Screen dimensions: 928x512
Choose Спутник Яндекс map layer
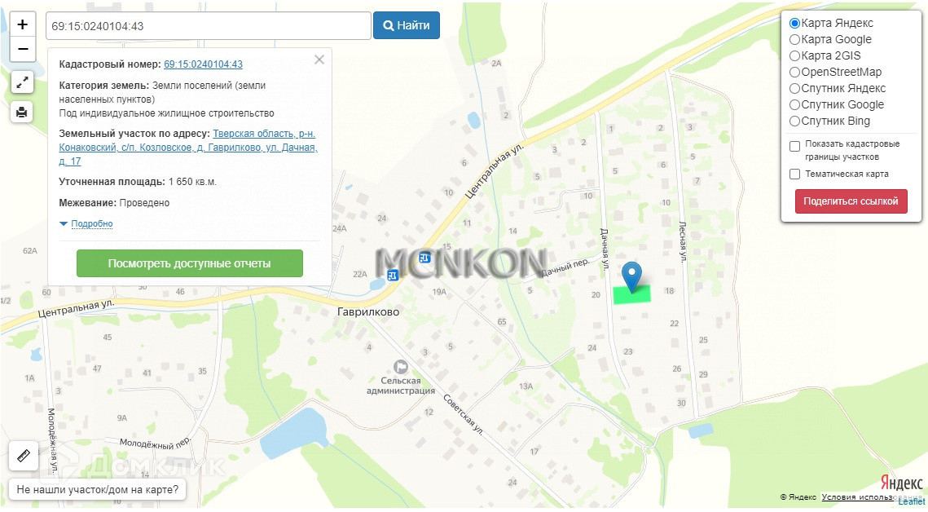click(x=795, y=88)
